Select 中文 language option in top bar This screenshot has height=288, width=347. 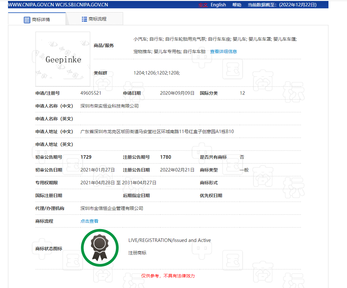(x=203, y=5)
